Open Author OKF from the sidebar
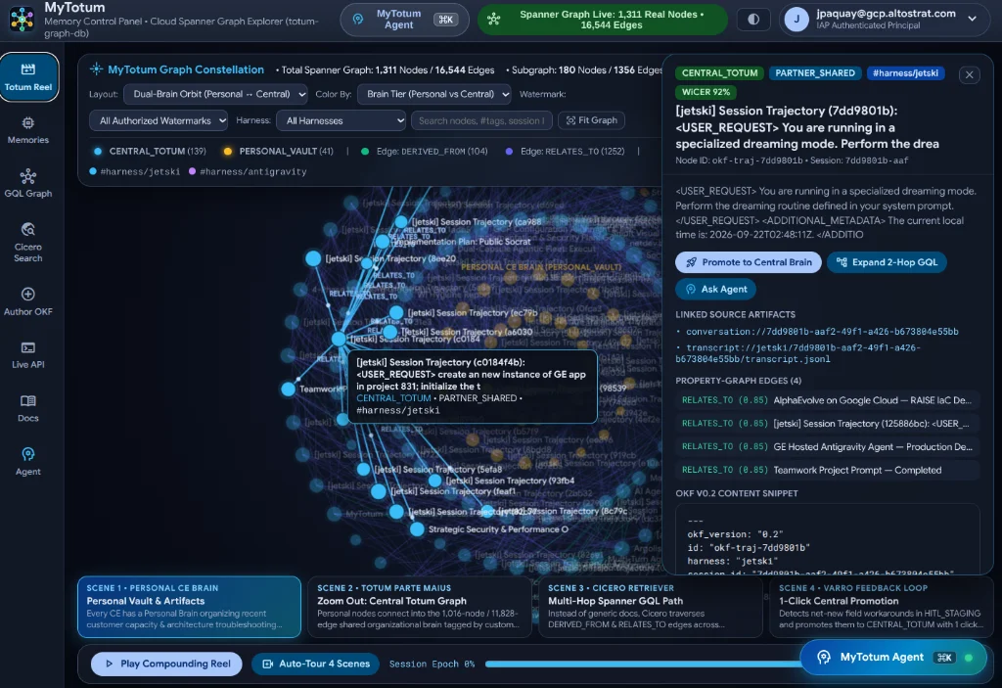The width and height of the screenshot is (1002, 688). pos(28,301)
